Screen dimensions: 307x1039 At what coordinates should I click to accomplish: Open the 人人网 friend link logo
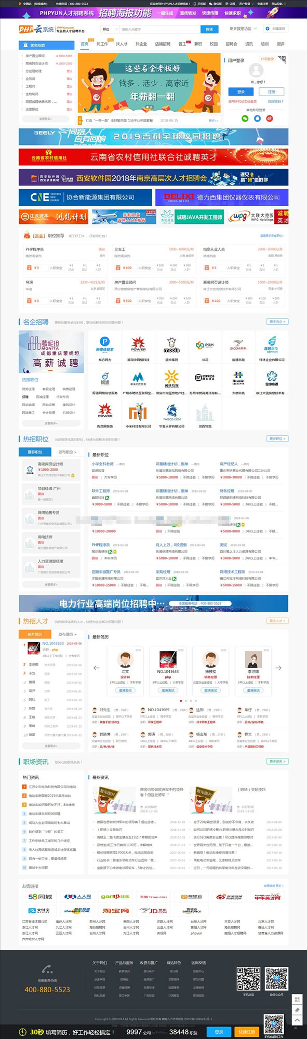77,897
